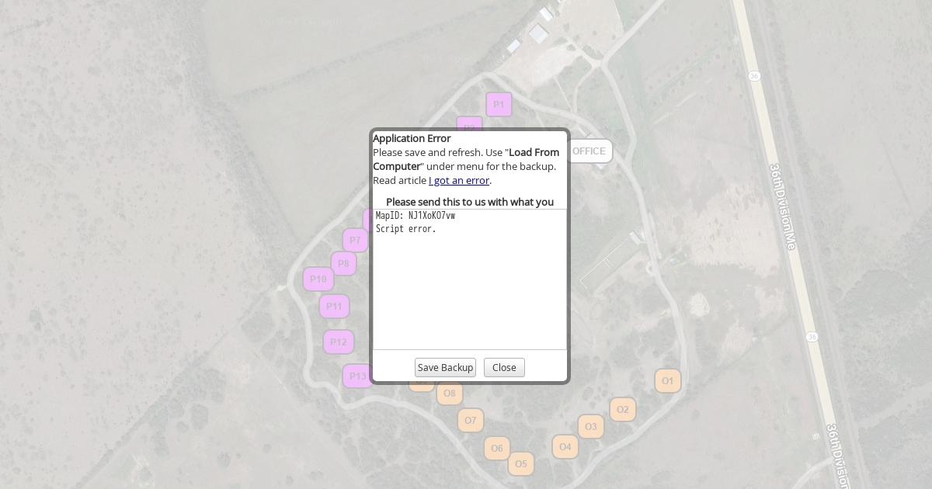The width and height of the screenshot is (932, 489).
Task: Select the O8 site marker
Action: [450, 394]
